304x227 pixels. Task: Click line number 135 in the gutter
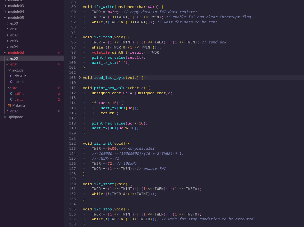[73, 209]
